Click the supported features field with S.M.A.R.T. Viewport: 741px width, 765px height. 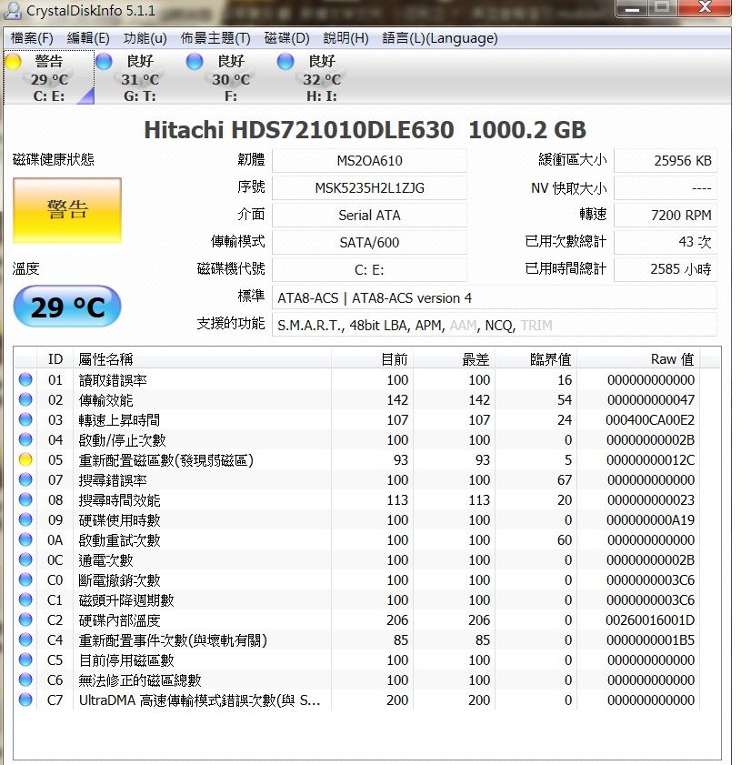click(x=495, y=325)
